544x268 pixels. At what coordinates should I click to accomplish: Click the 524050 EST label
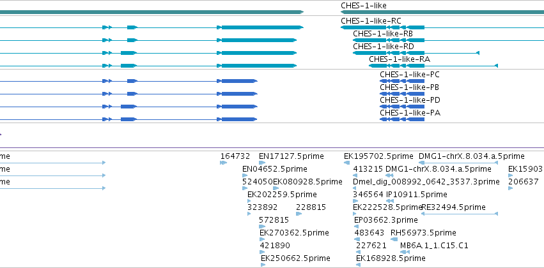pos(257,182)
